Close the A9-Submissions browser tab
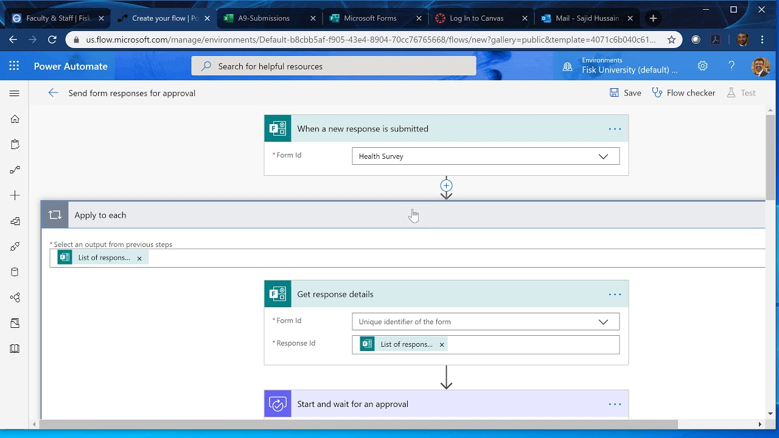The image size is (779, 438). coord(313,18)
